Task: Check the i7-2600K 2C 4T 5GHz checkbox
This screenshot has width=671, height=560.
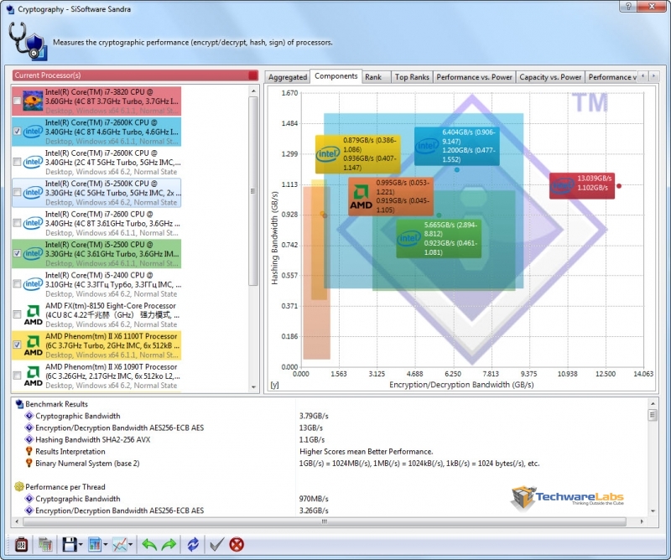Action: [x=17, y=162]
